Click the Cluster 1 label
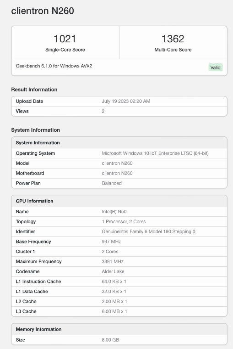The image size is (233, 349). point(25,252)
